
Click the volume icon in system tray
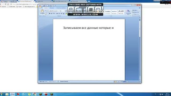162,94
